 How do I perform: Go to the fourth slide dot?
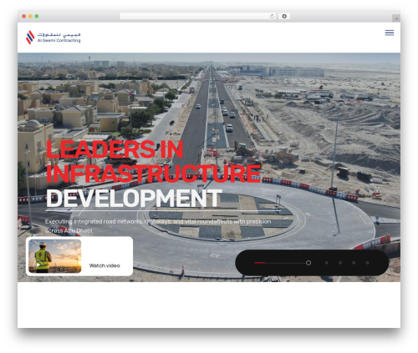(354, 263)
